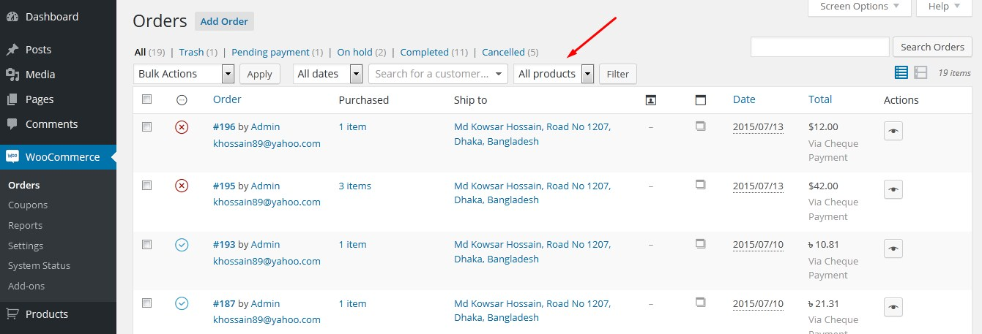Click the Add Order button
This screenshot has height=334, width=982.
coord(224,21)
